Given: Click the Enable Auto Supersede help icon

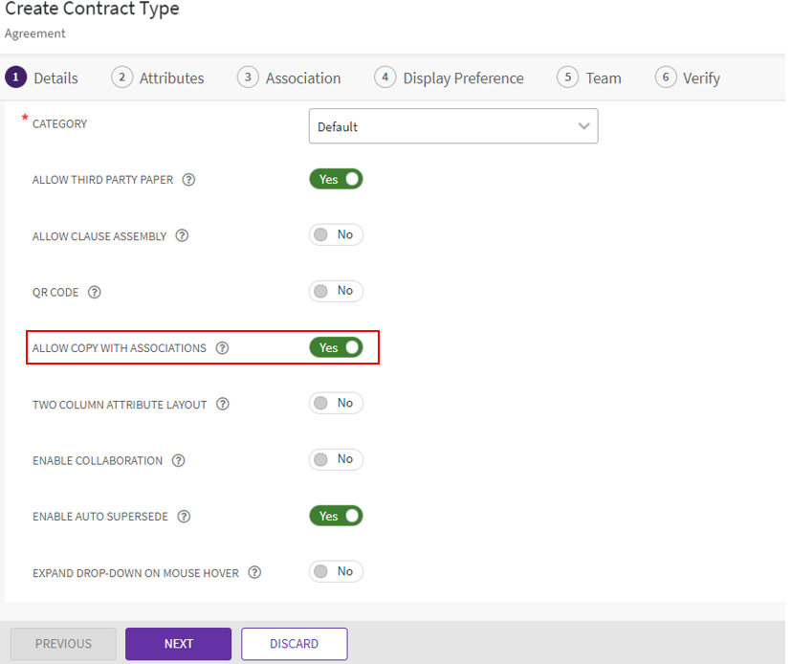Looking at the screenshot, I should [184, 517].
